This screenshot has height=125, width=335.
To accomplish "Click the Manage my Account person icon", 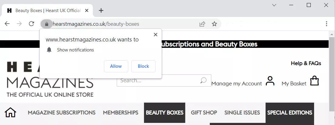I will [270, 81].
